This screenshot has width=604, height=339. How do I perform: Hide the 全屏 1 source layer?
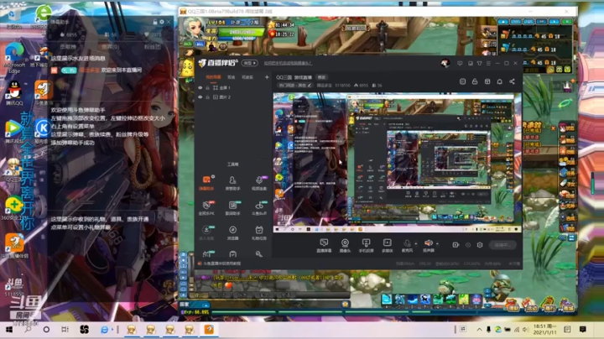coord(200,88)
